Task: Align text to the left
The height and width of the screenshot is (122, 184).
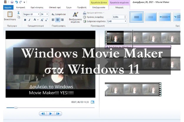Action: point(53,20)
